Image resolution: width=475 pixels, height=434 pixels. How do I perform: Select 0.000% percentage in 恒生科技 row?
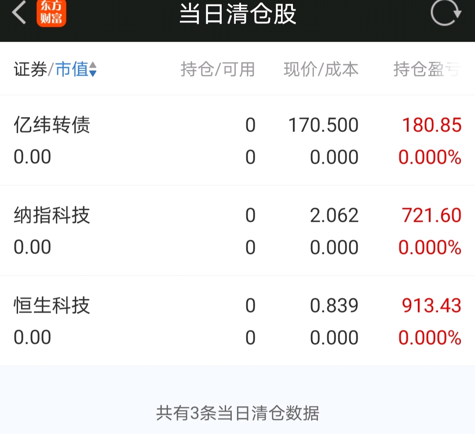click(430, 338)
